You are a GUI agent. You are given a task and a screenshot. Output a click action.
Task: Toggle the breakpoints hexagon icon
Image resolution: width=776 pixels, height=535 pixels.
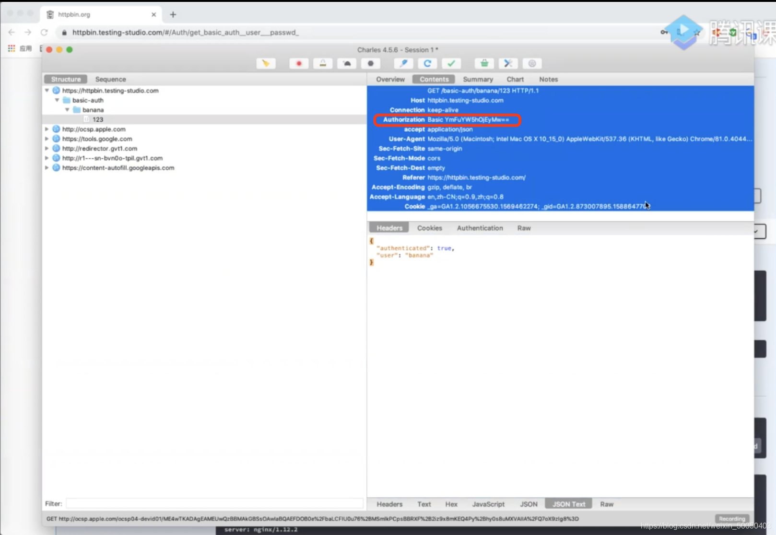[x=371, y=63]
